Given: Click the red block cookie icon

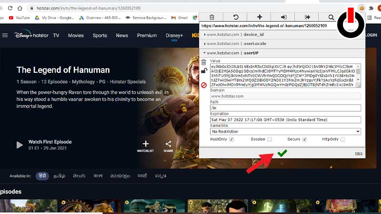Looking at the screenshot, I should (204, 85).
